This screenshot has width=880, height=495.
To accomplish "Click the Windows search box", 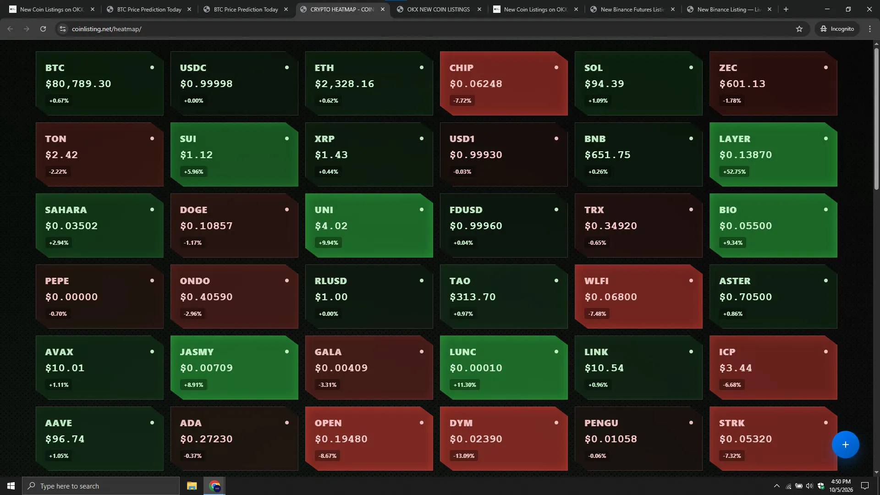I will point(101,486).
